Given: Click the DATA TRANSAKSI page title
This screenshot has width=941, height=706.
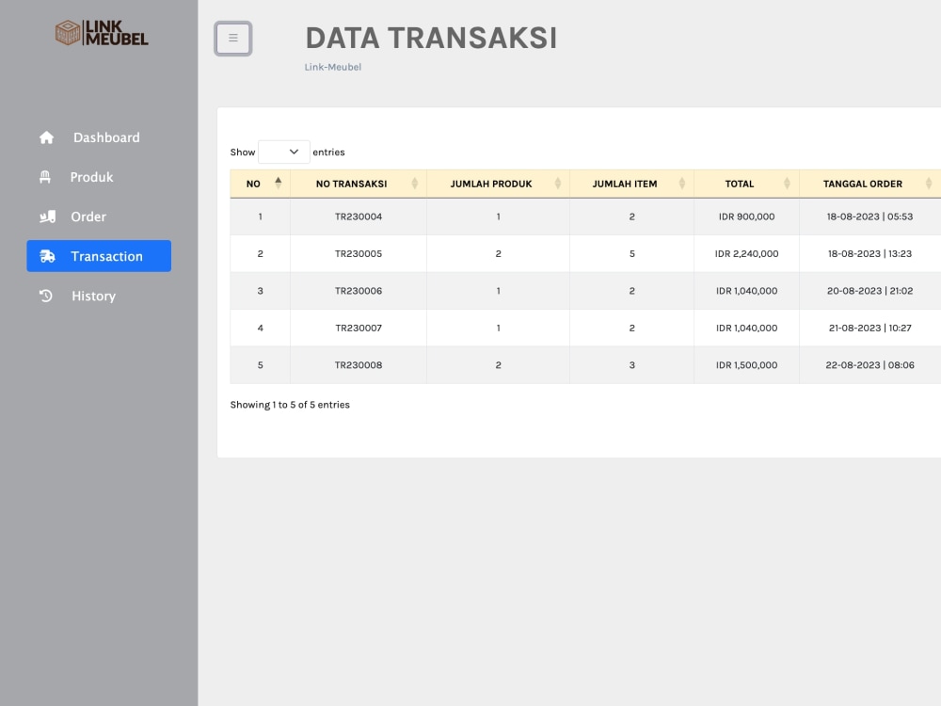Looking at the screenshot, I should point(432,39).
